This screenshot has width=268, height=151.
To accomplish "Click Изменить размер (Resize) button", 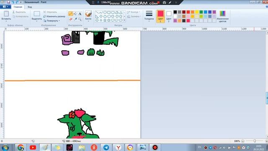I will coord(54,16).
